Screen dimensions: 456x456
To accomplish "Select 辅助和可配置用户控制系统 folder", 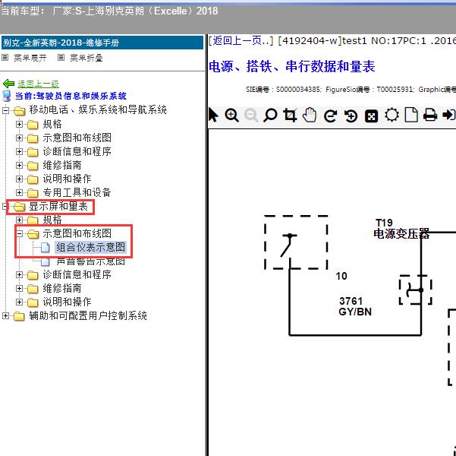I will [x=88, y=315].
